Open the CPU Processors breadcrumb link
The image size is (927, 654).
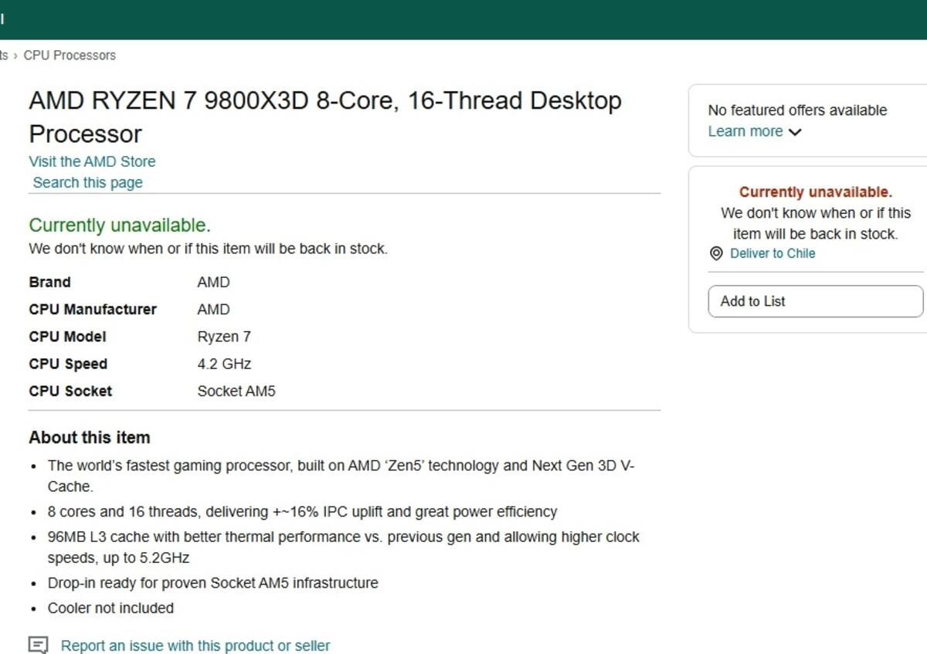pyautogui.click(x=70, y=56)
